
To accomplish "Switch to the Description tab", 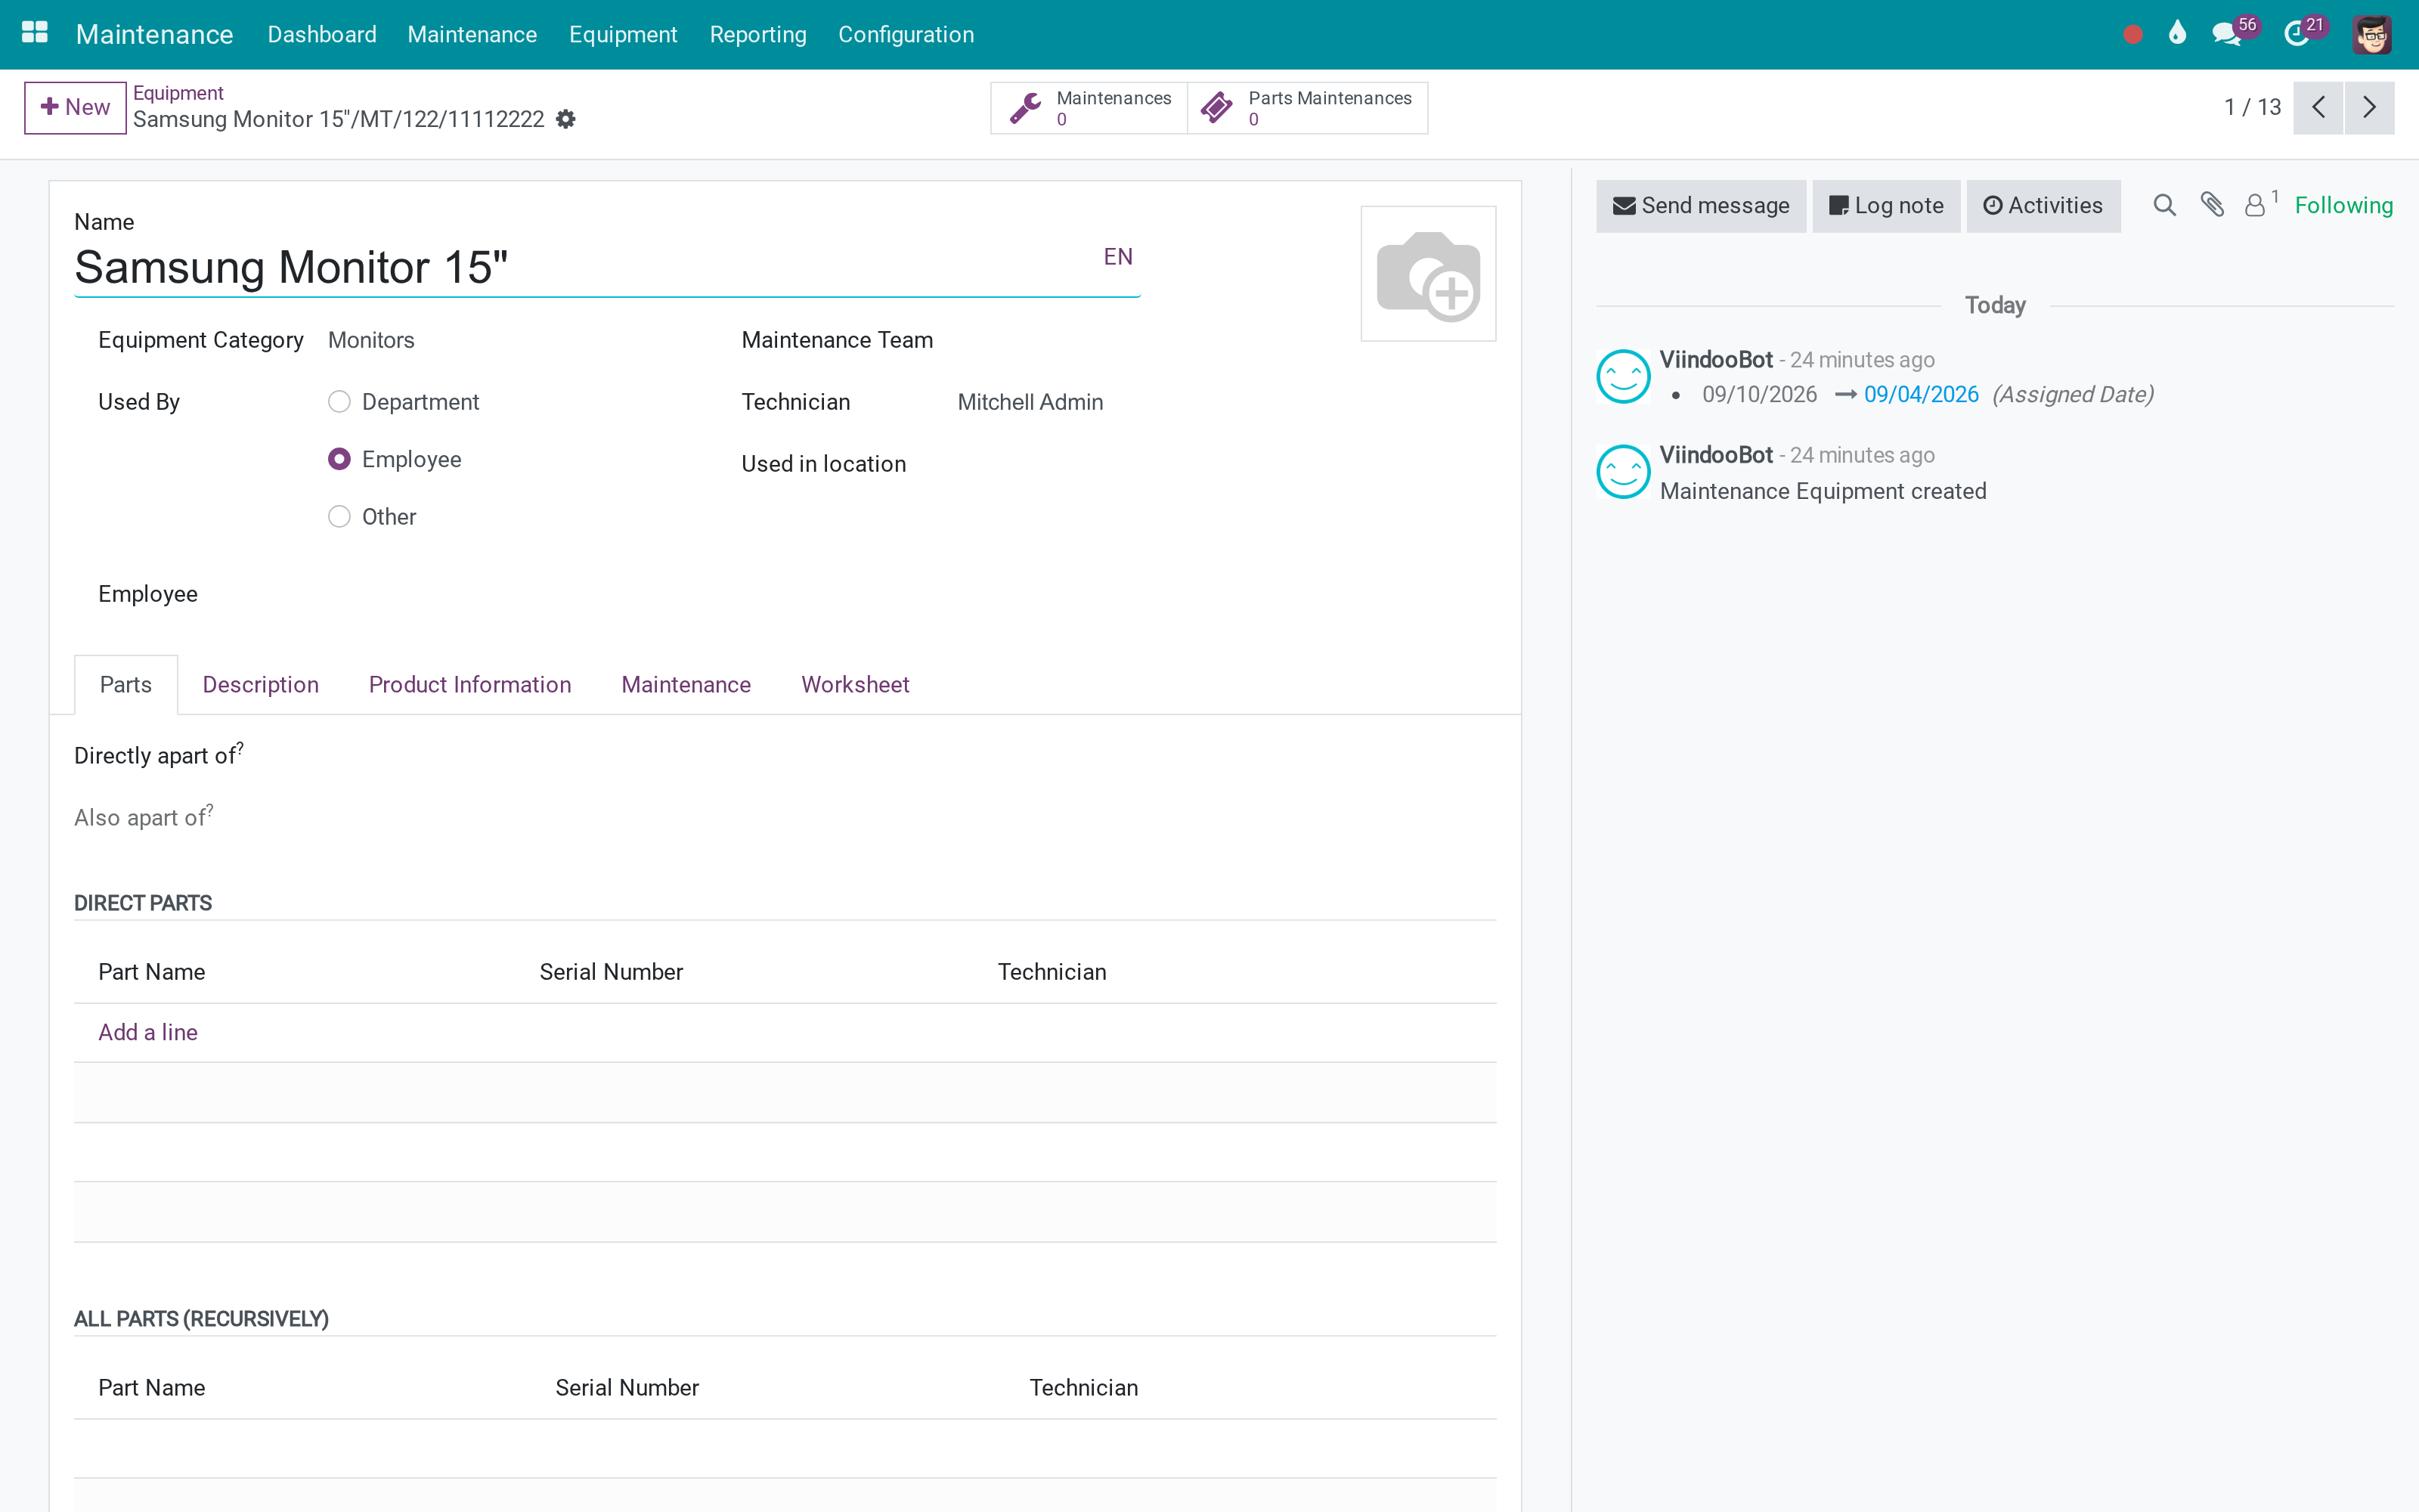I will (261, 685).
